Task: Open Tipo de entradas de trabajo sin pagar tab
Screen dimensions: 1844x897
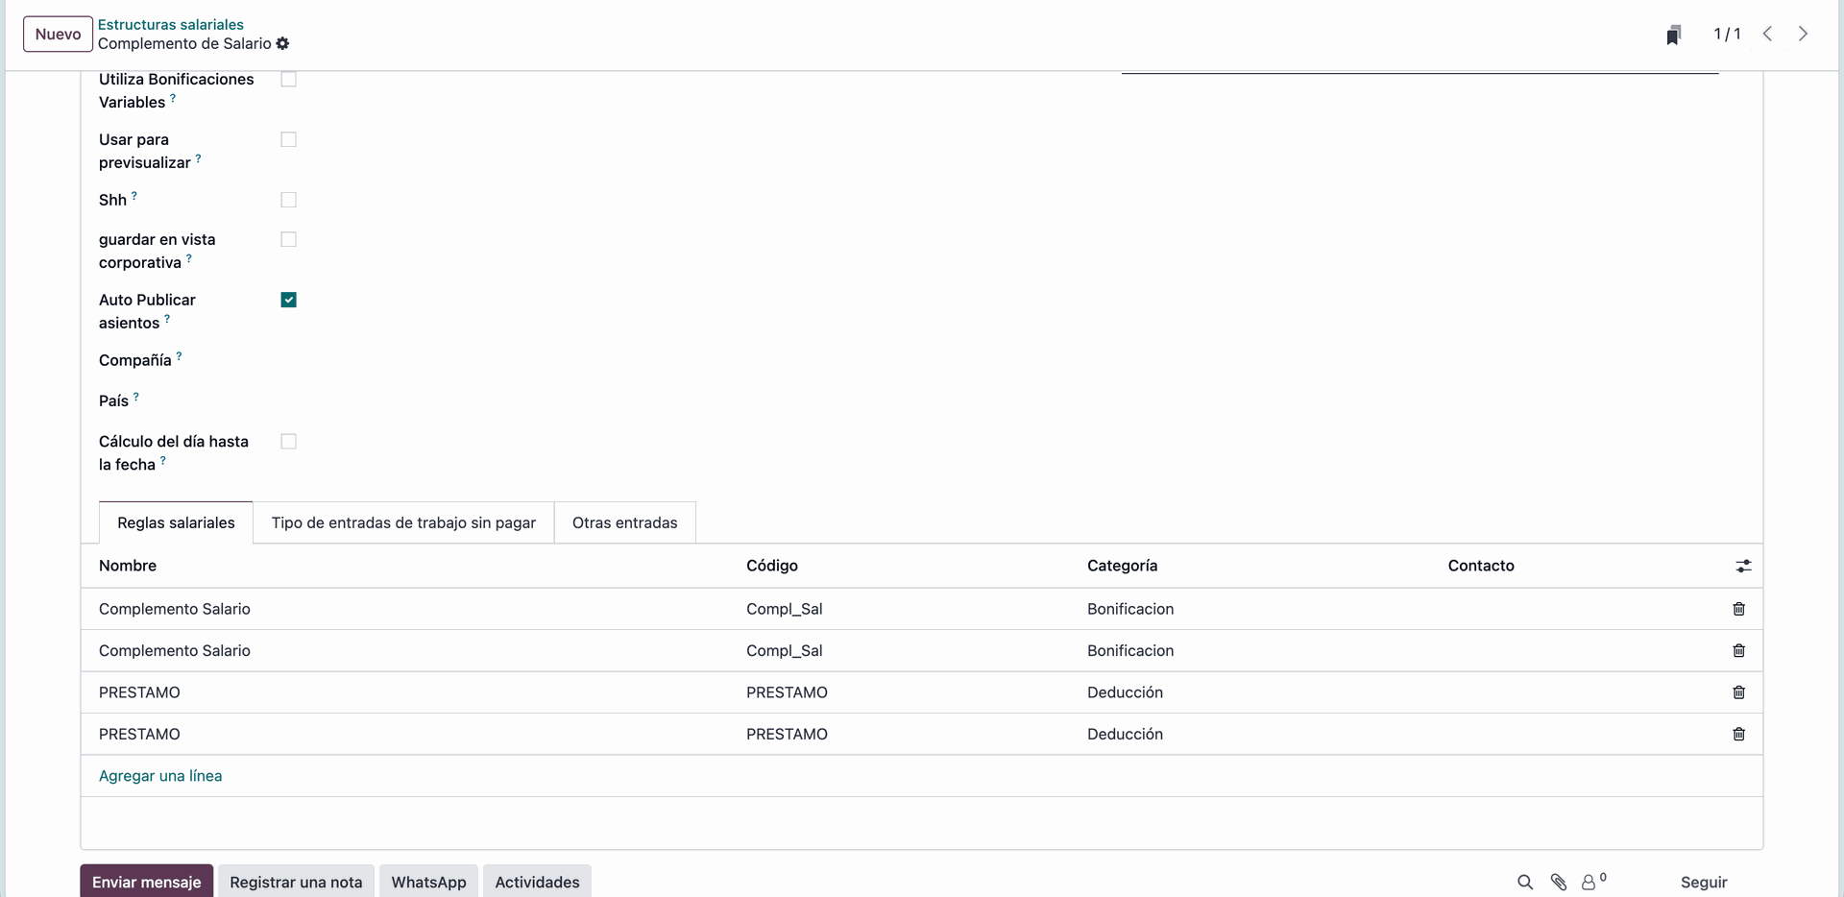Action: (x=403, y=522)
